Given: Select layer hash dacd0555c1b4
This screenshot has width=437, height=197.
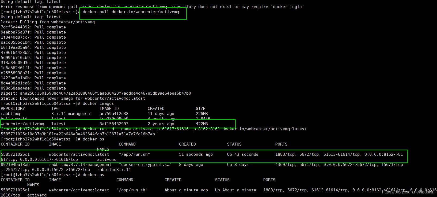Looking at the screenshot, I should (15, 42).
